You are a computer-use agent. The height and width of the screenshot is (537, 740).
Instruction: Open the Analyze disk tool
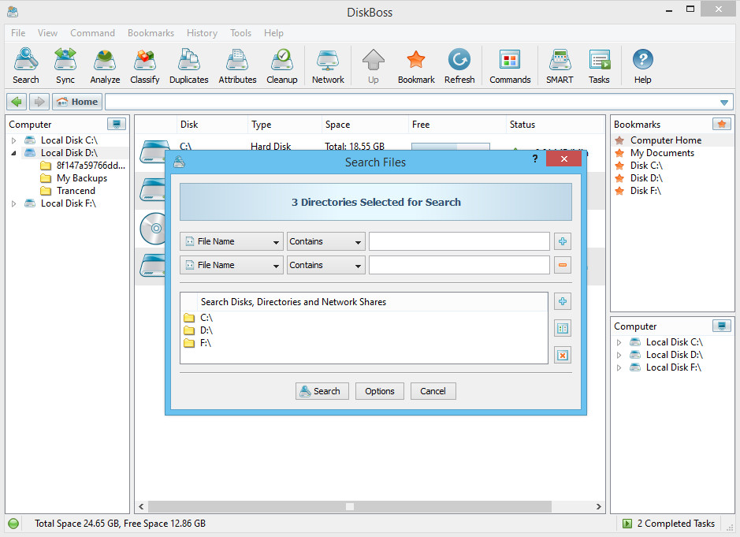tap(105, 66)
